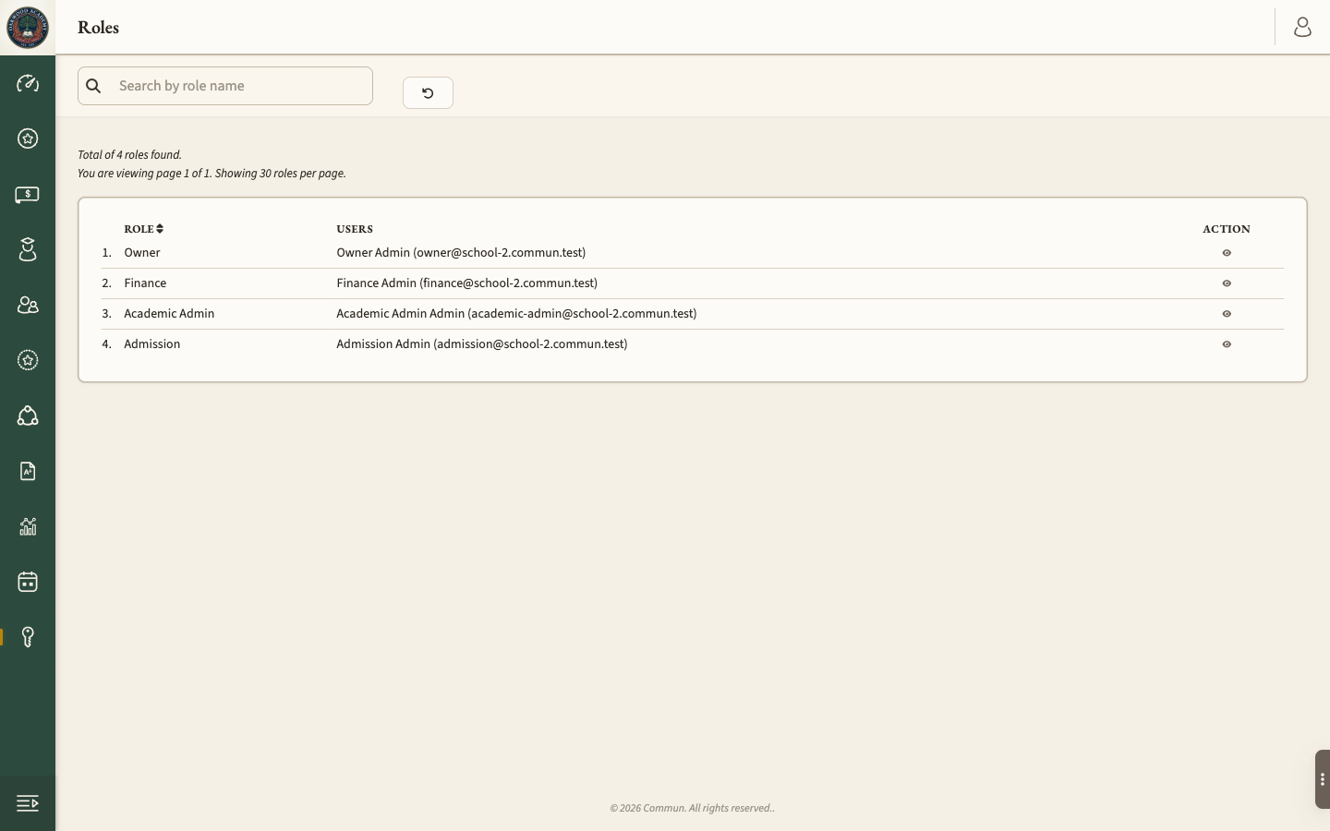Open the analytics chart sidebar icon
The height and width of the screenshot is (831, 1330).
pyautogui.click(x=28, y=526)
